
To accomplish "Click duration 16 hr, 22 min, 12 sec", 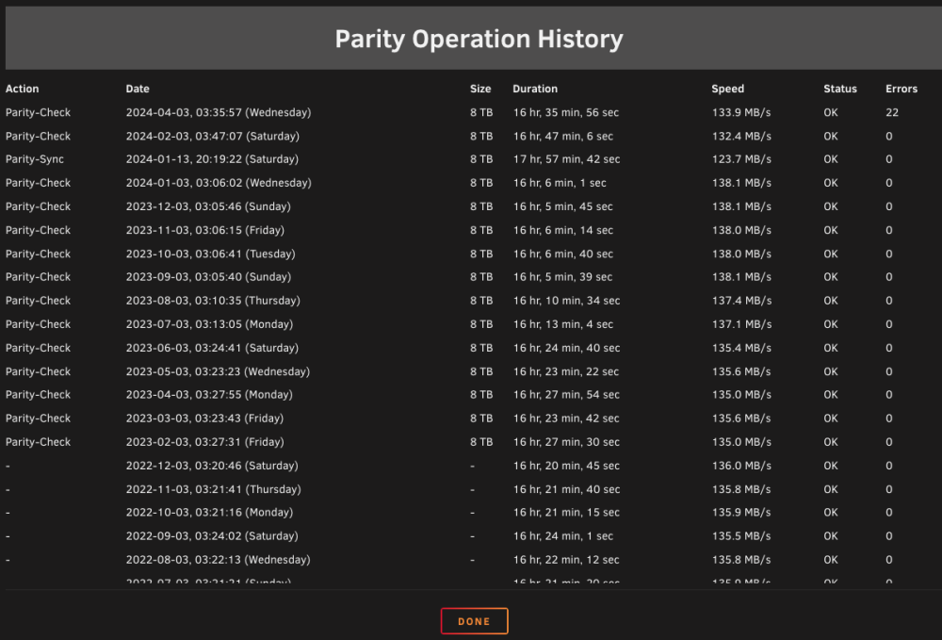I will click(566, 560).
